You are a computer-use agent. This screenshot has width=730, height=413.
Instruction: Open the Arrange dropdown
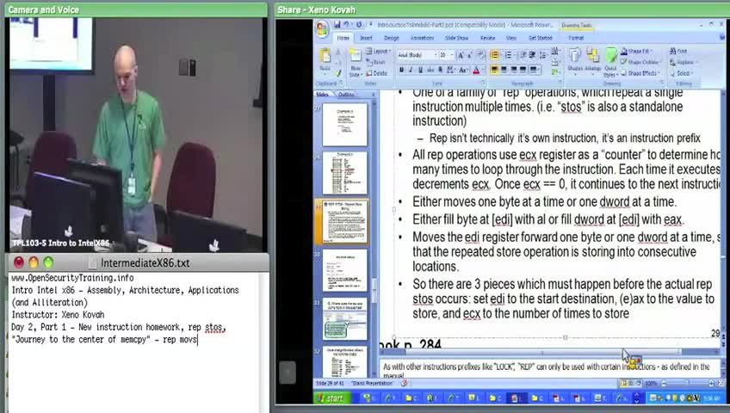(592, 59)
